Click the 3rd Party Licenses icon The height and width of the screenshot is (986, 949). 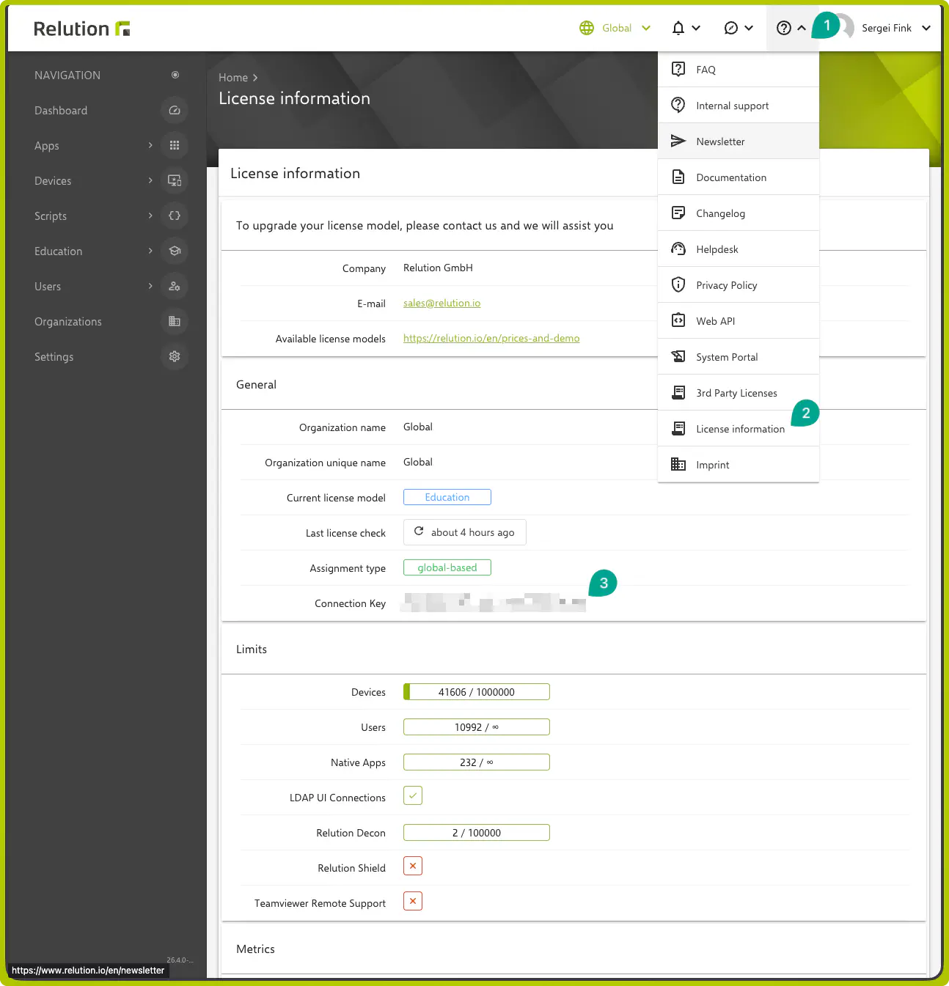678,392
